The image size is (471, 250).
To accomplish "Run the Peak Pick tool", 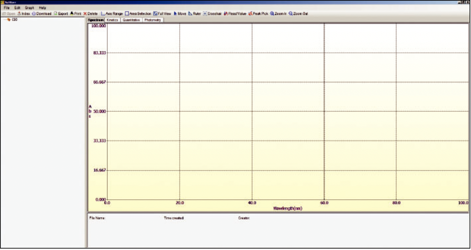I will tap(258, 14).
